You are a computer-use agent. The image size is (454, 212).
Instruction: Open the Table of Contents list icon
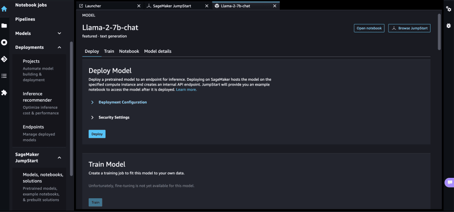(4, 76)
